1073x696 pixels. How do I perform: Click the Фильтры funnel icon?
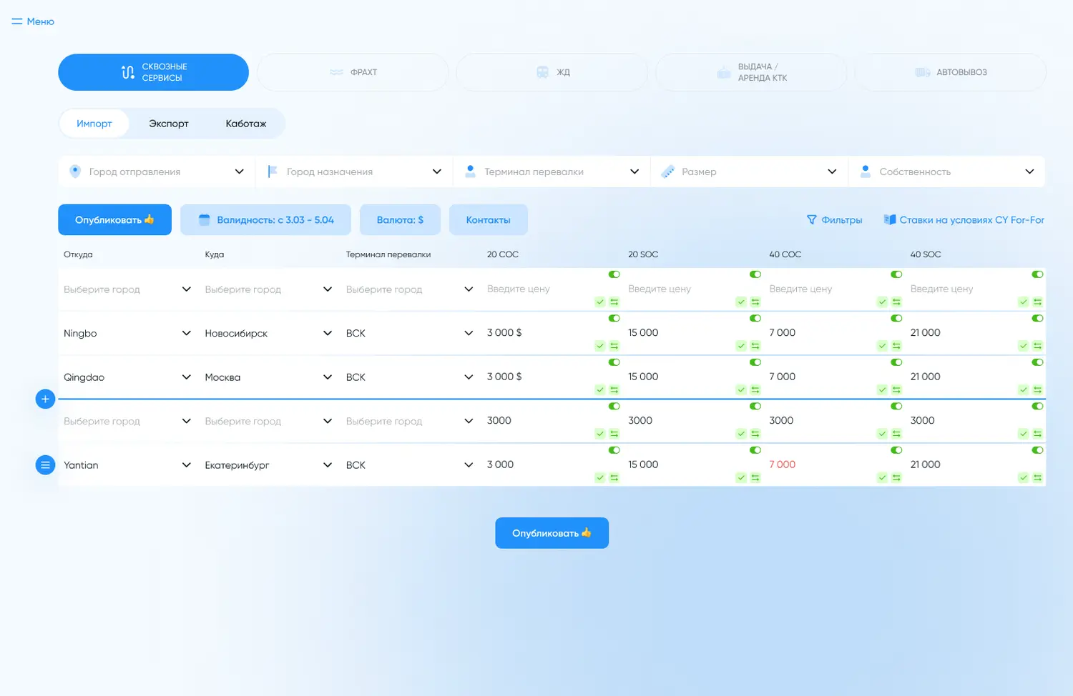click(811, 220)
